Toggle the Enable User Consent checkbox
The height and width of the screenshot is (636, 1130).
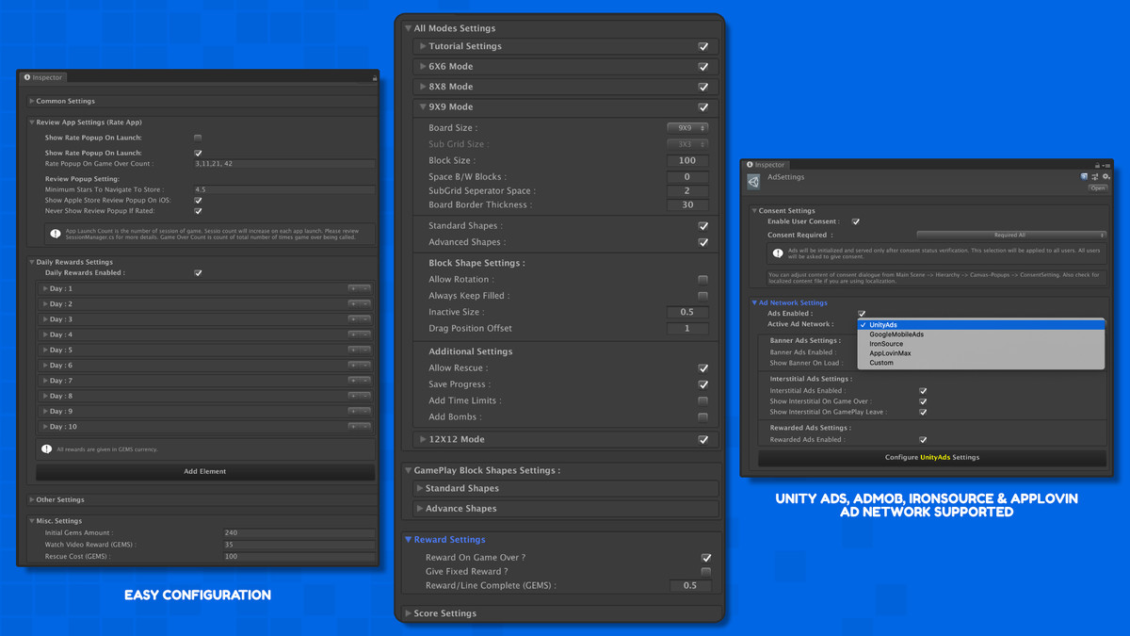tap(856, 221)
